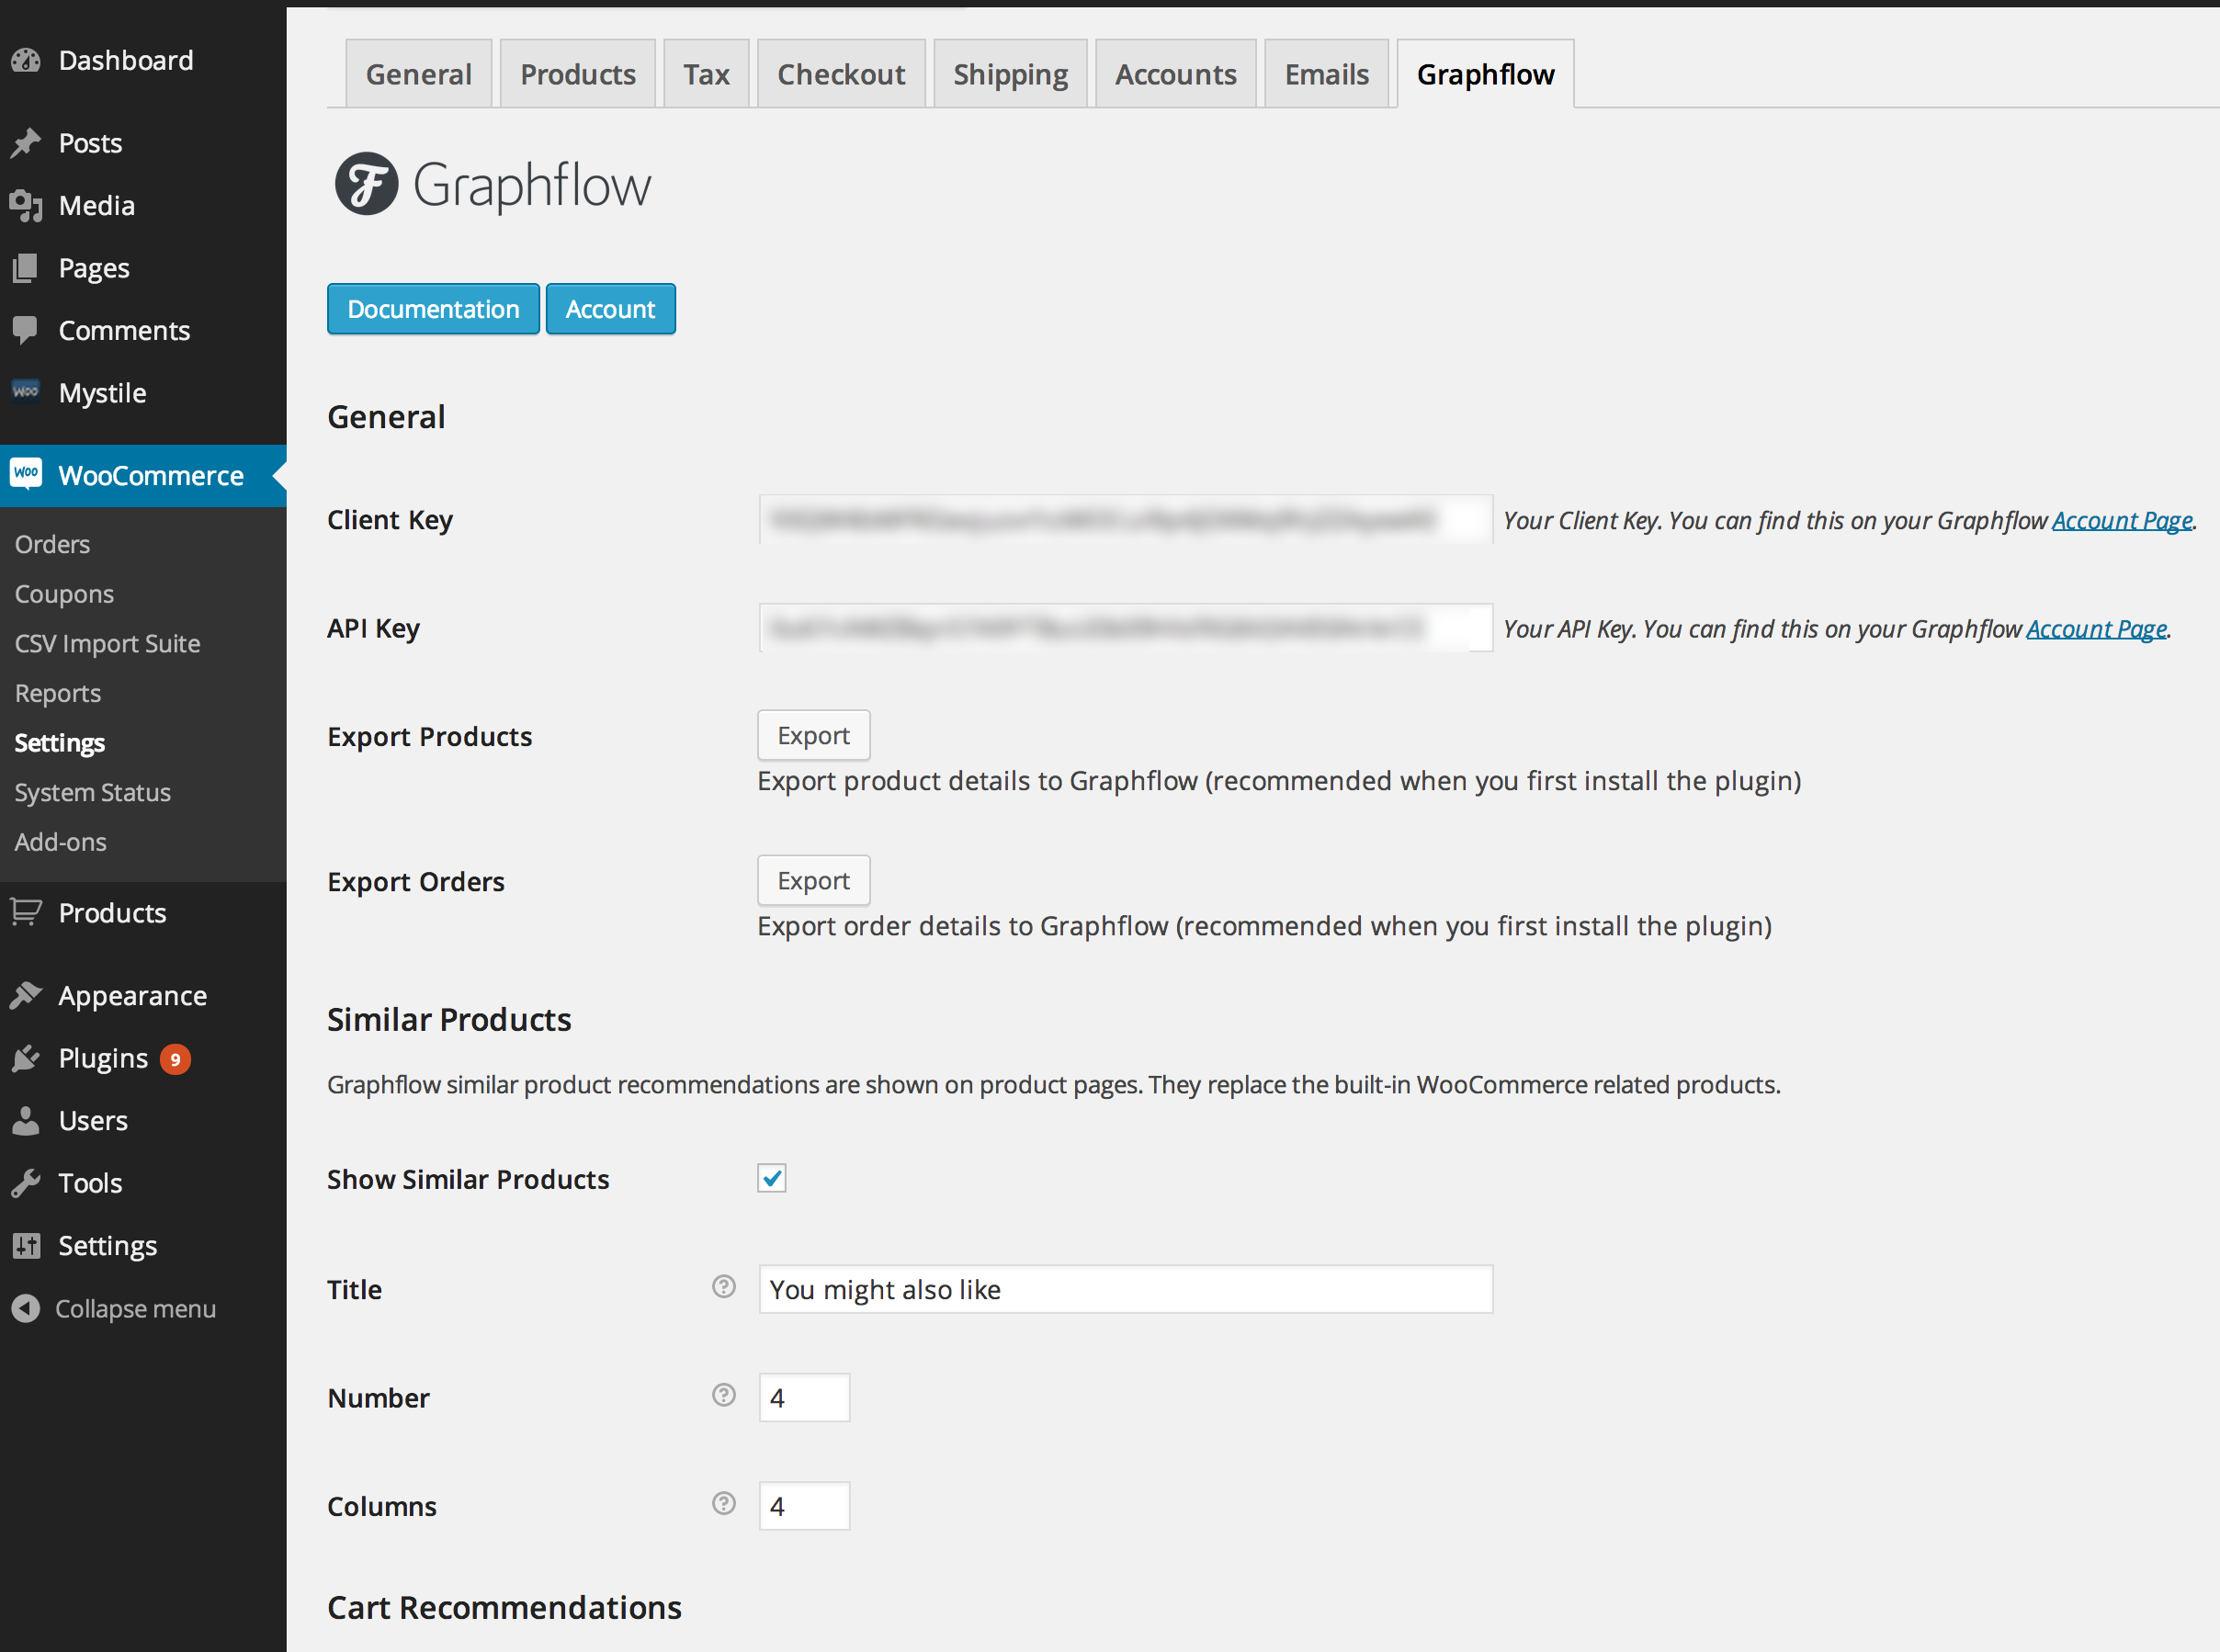Viewport: 2220px width, 1652px height.
Task: Click the help icon next to Number
Action: [x=724, y=1395]
